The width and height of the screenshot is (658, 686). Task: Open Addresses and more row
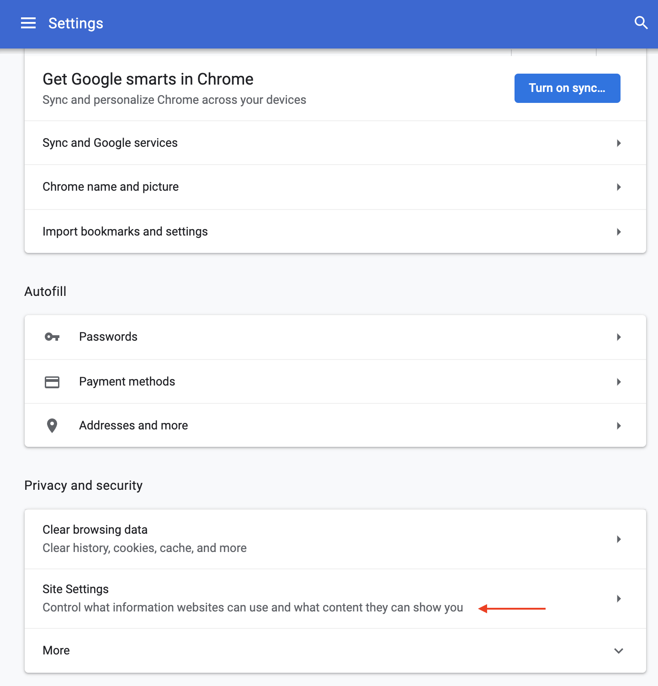coord(335,426)
